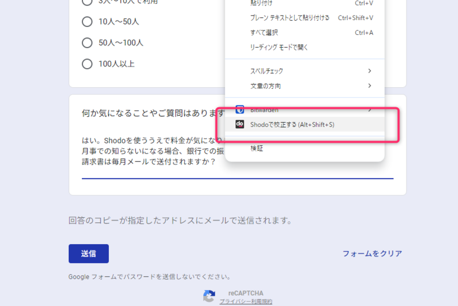Click the フォームをクリア link
Image resolution: width=458 pixels, height=306 pixels.
[372, 253]
